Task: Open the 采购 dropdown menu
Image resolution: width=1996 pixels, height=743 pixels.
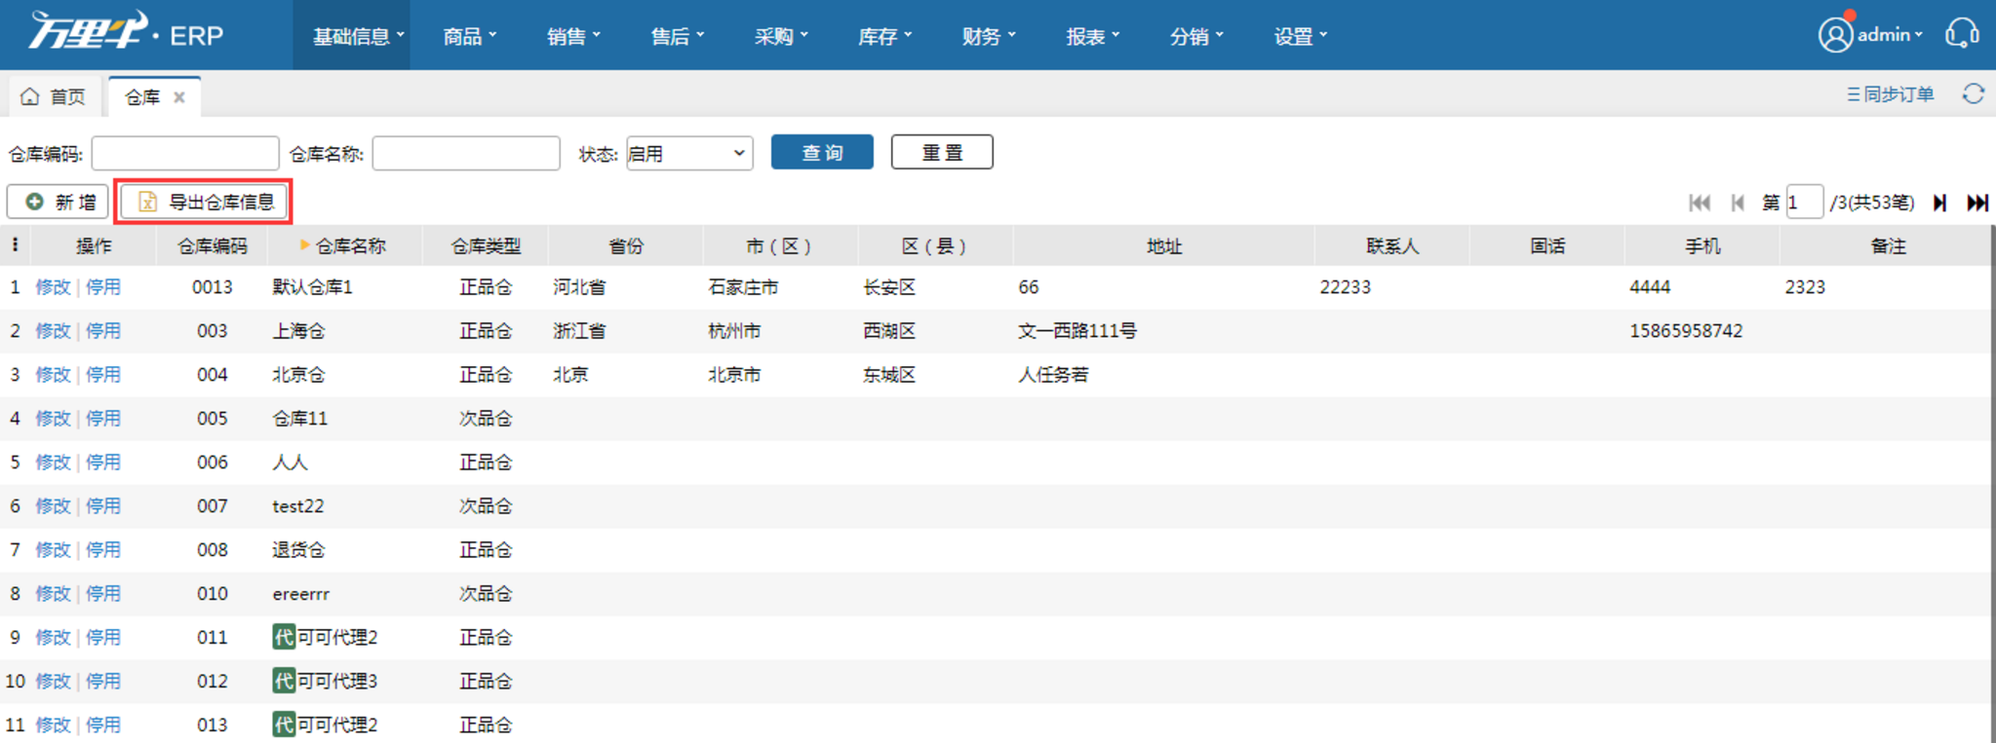Action: pyautogui.click(x=781, y=36)
